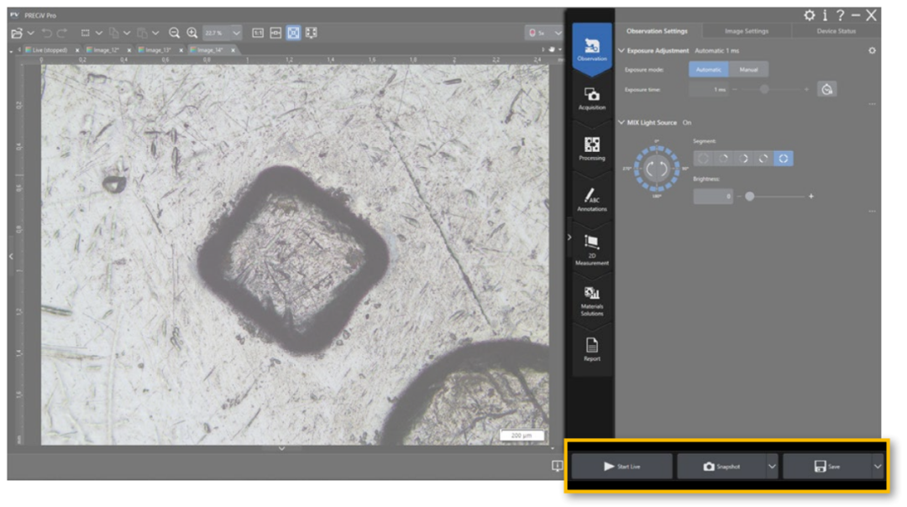Click the Snapshot button
This screenshot has width=907, height=507.
coord(721,467)
